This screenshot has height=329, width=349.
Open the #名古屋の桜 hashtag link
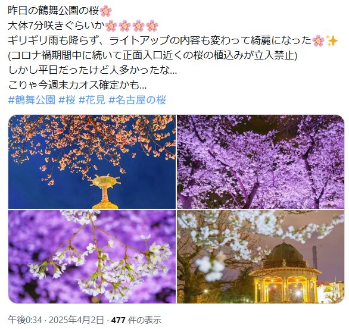tap(138, 100)
